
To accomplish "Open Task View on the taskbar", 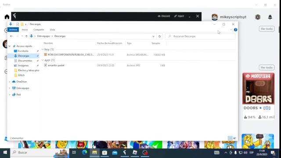I will tap(74, 152).
